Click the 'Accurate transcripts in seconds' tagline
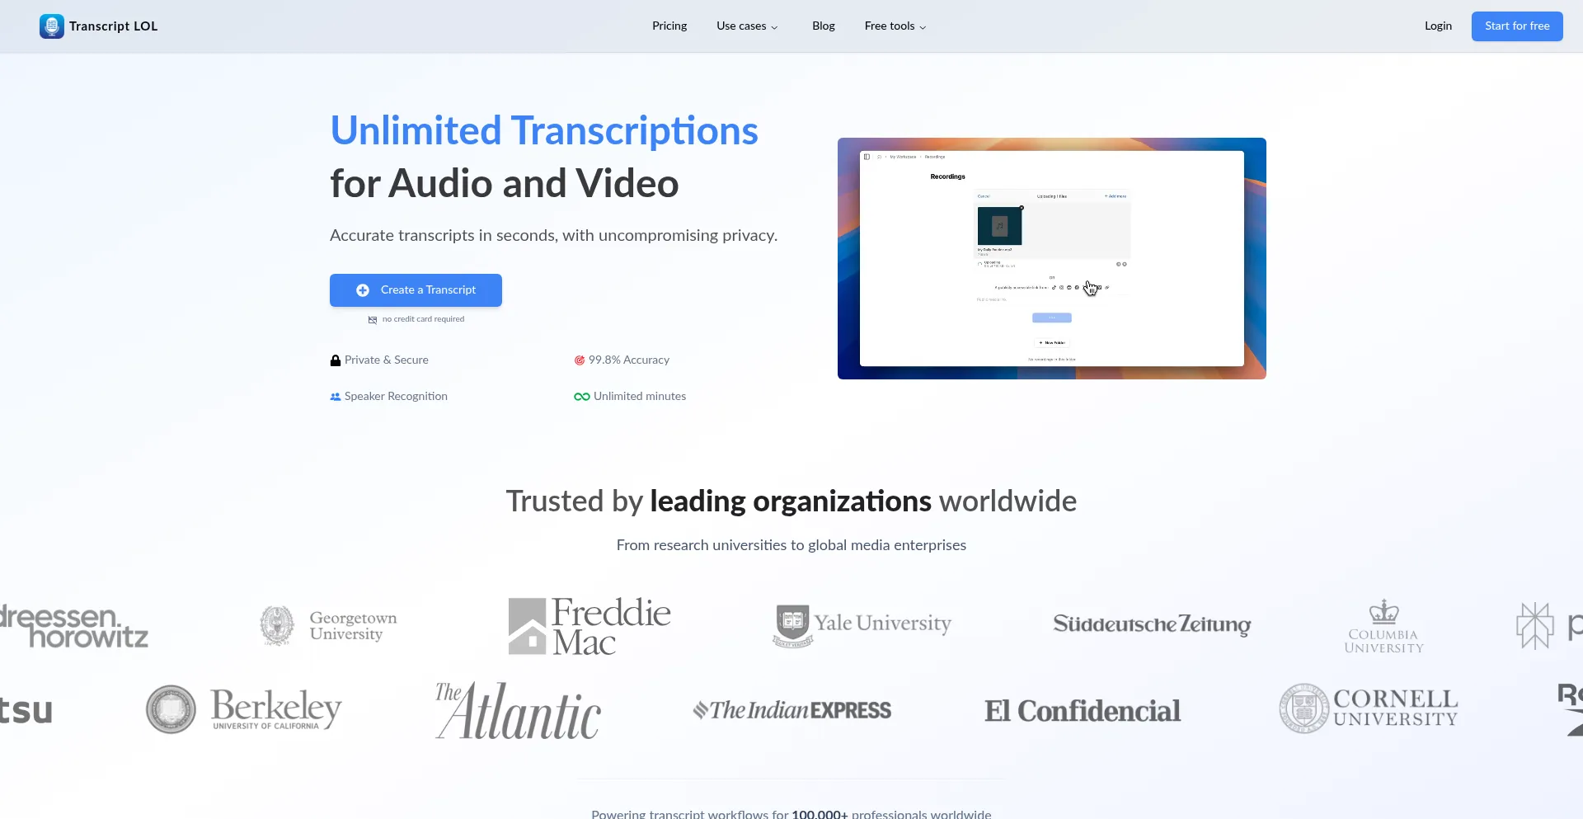The width and height of the screenshot is (1583, 819). pyautogui.click(x=553, y=236)
